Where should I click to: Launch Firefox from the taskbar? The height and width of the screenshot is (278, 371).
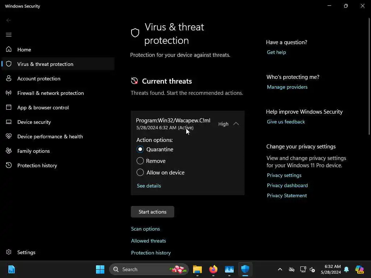(x=213, y=269)
